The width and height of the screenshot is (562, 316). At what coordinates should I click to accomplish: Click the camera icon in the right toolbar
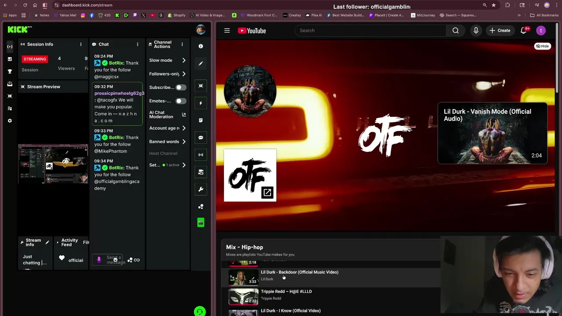click(201, 172)
